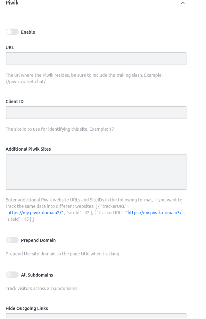Screen dimensions: 206x319
Task: Click the "Enable" label text
Action: pyautogui.click(x=28, y=32)
